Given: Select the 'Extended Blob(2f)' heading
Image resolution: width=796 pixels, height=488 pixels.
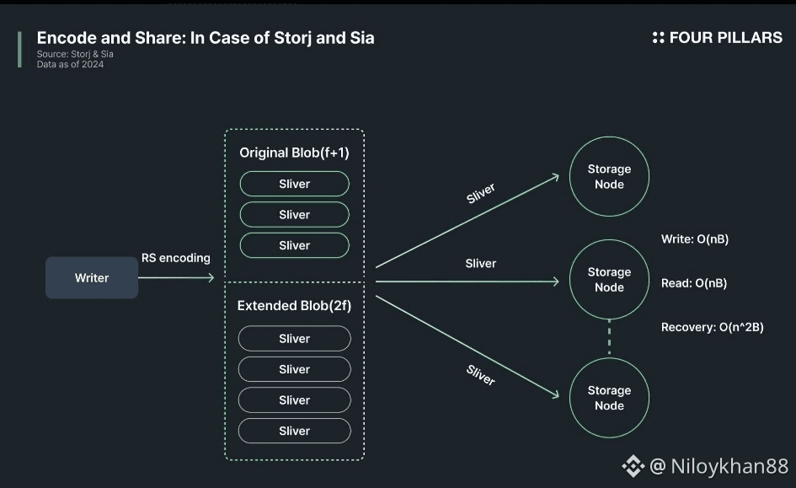Looking at the screenshot, I should click(295, 306).
